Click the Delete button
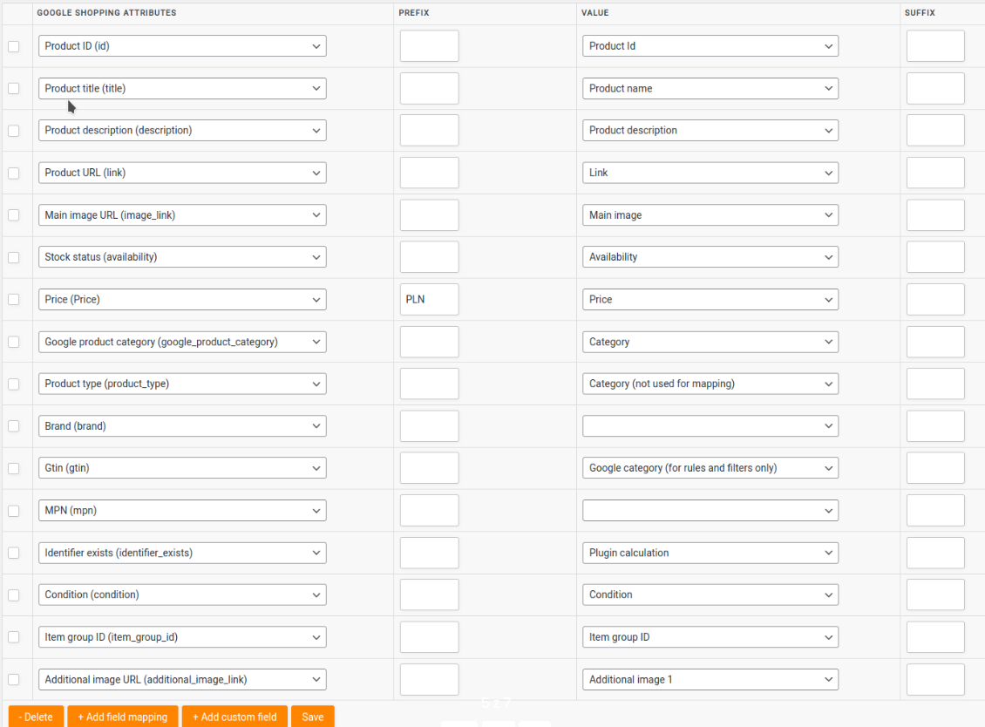This screenshot has height=727, width=985. [36, 717]
